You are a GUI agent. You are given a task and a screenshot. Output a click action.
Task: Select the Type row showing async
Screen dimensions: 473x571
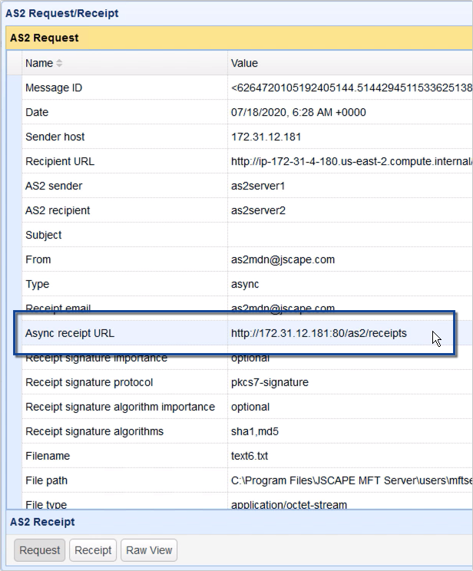click(x=38, y=284)
